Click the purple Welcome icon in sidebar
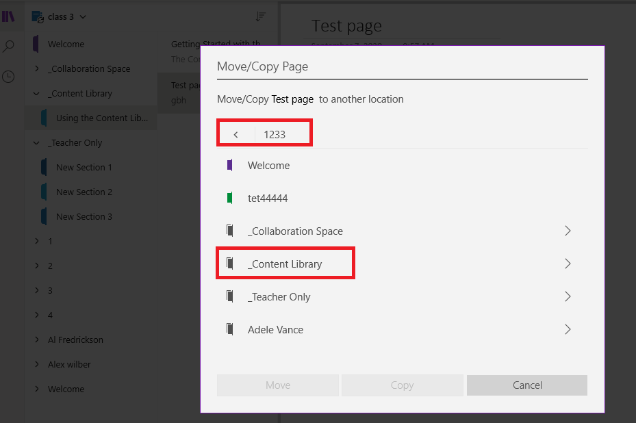The image size is (636, 423). point(36,44)
